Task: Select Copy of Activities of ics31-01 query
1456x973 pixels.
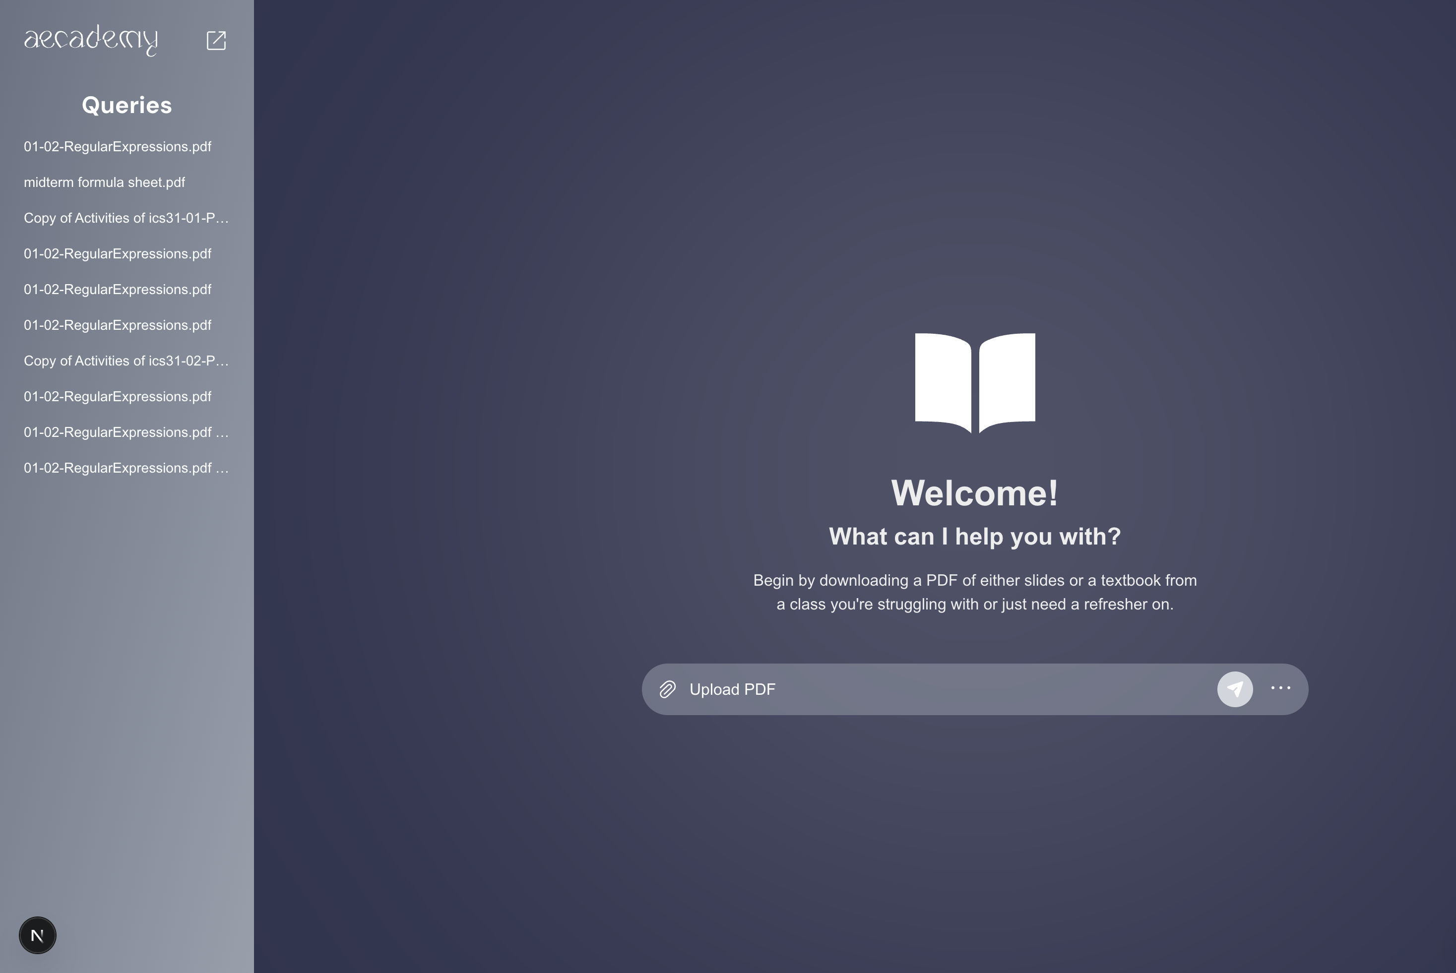Action: click(x=126, y=218)
